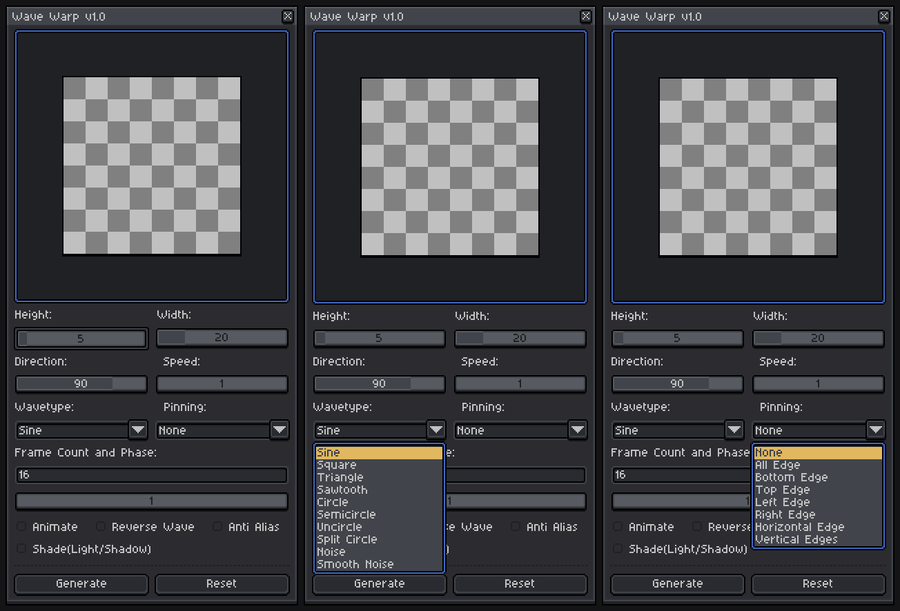900x611 pixels.
Task: Adjust Height slider in left window
Action: click(x=81, y=339)
